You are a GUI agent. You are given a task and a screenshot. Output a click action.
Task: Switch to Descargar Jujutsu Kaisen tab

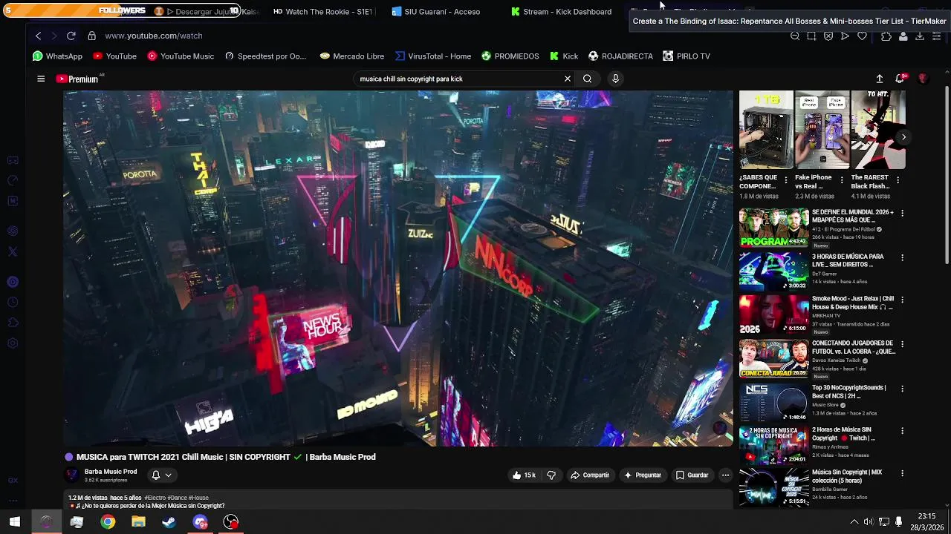click(x=206, y=12)
